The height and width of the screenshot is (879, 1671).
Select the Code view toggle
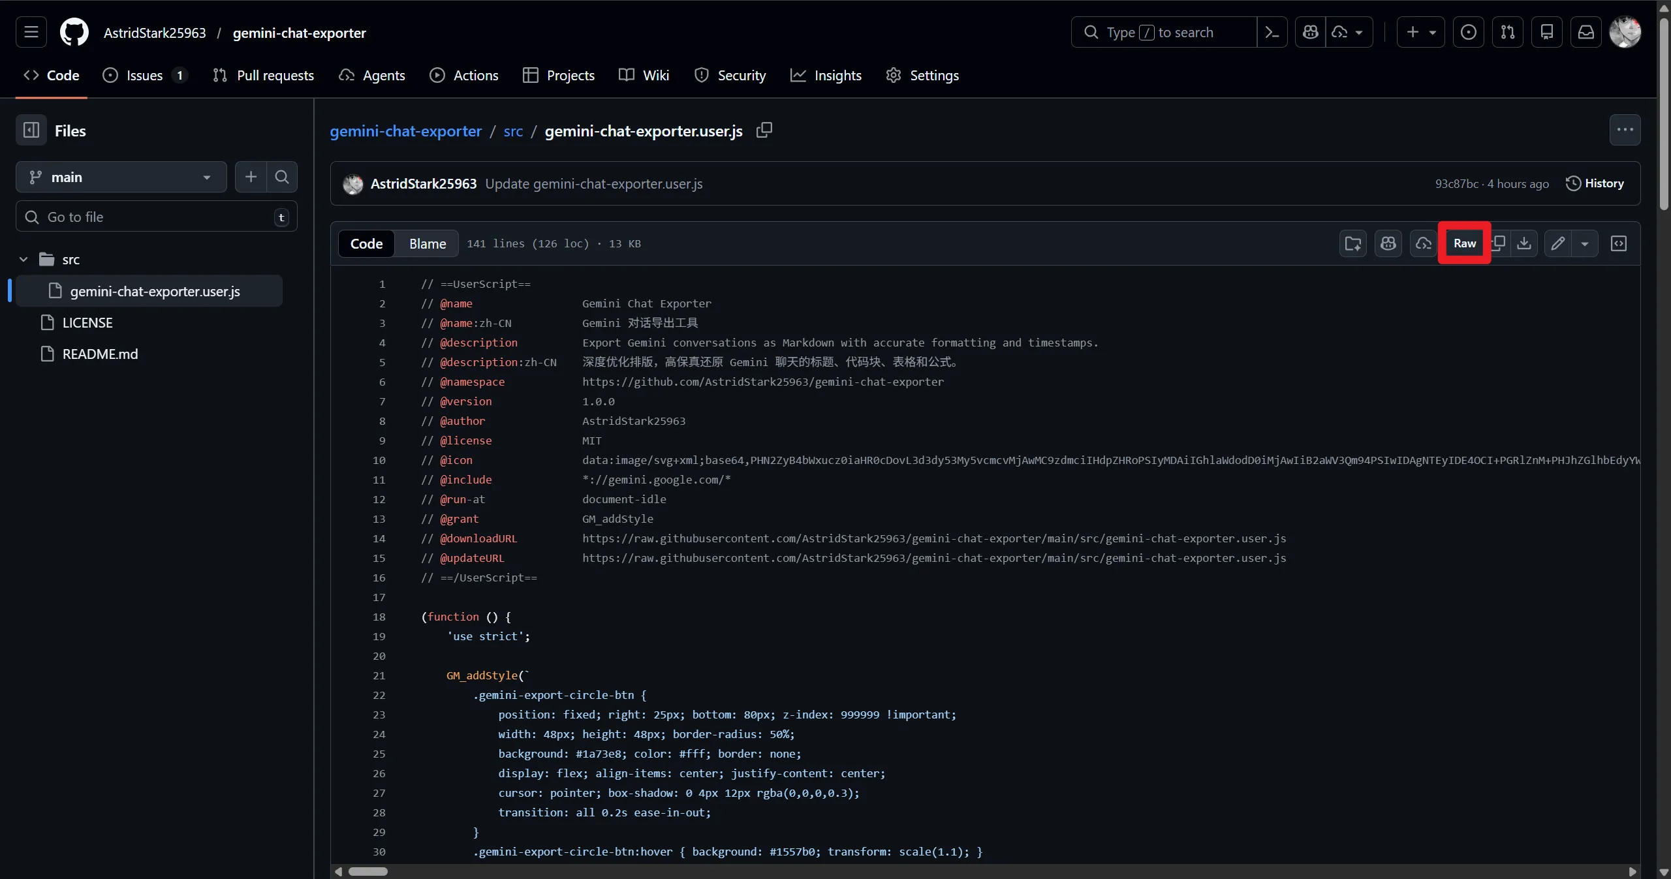366,243
